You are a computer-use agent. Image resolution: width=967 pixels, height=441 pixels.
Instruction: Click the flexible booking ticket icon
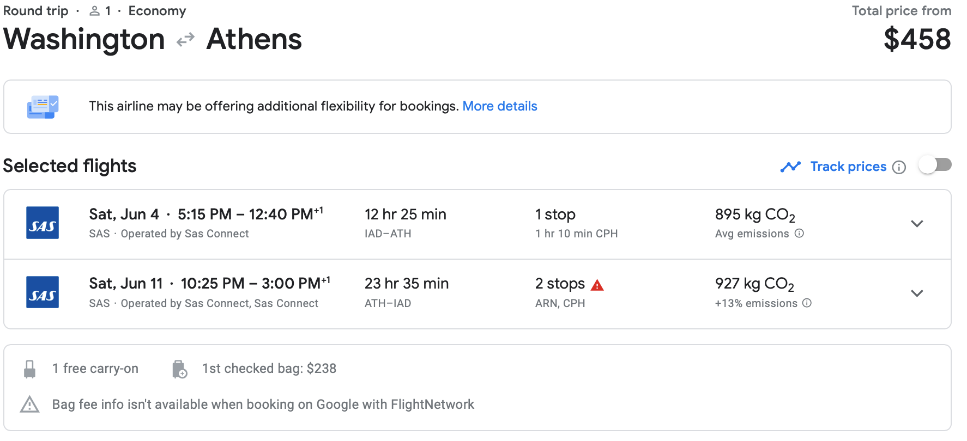43,107
